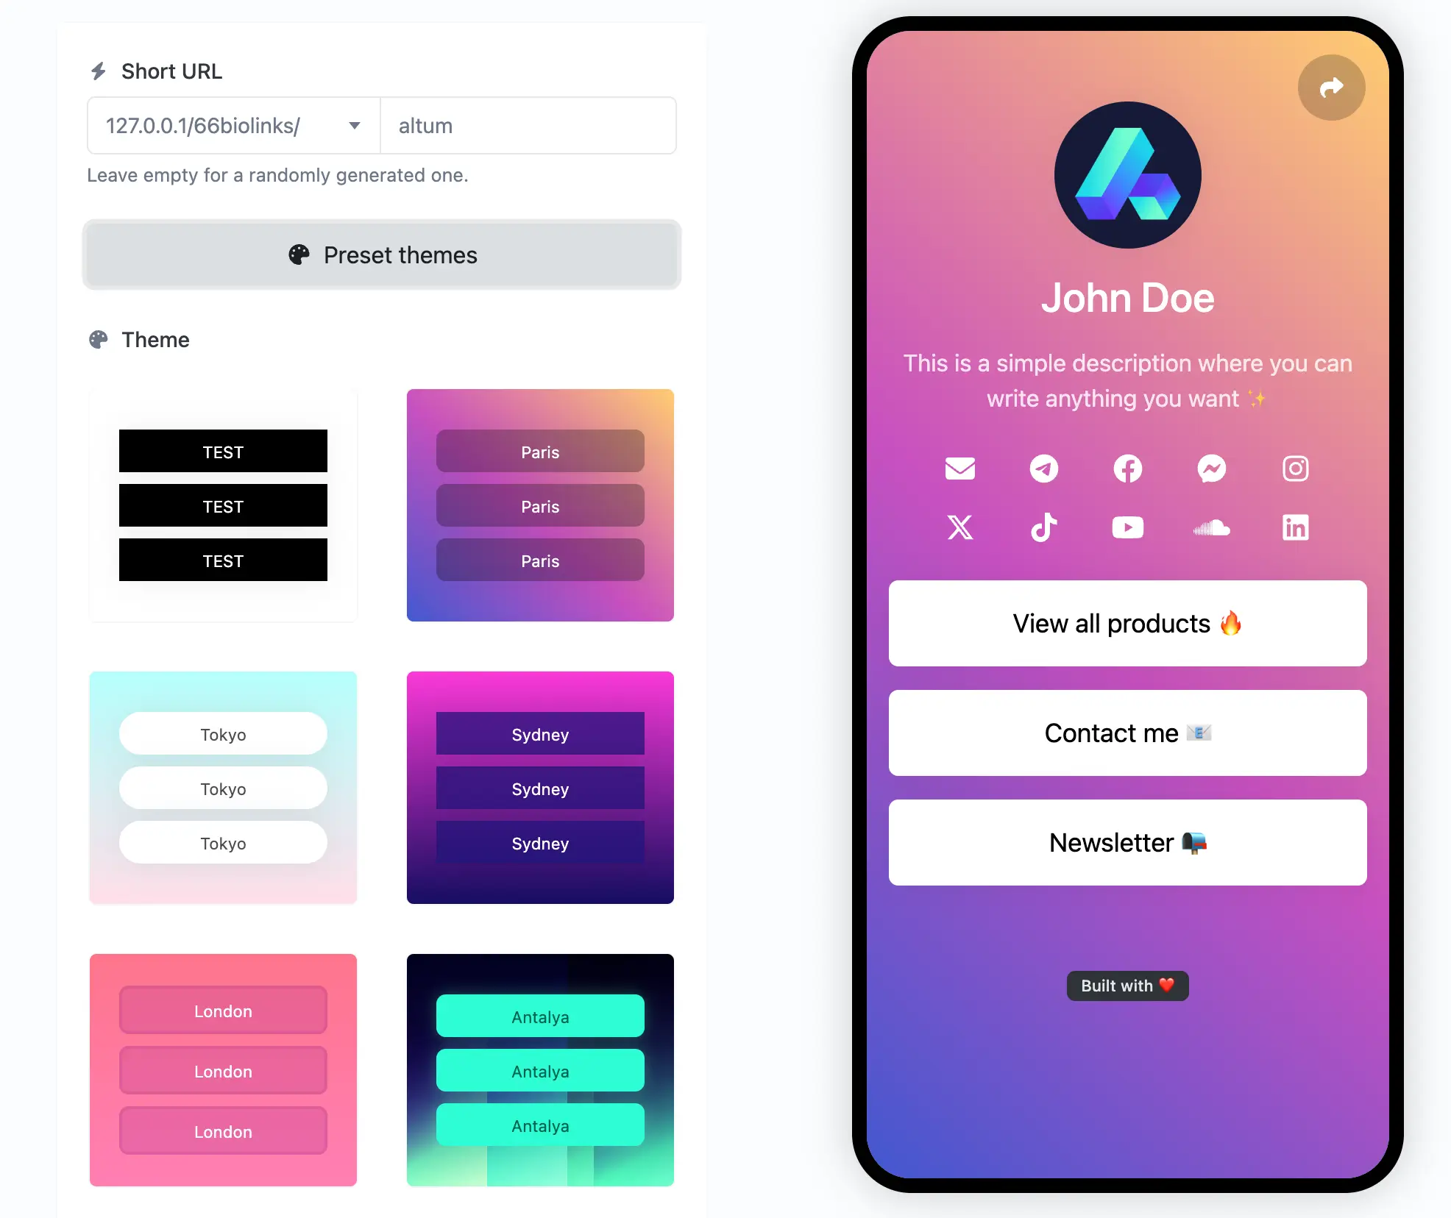The height and width of the screenshot is (1218, 1451).
Task: Click the View all products button
Action: tap(1127, 624)
